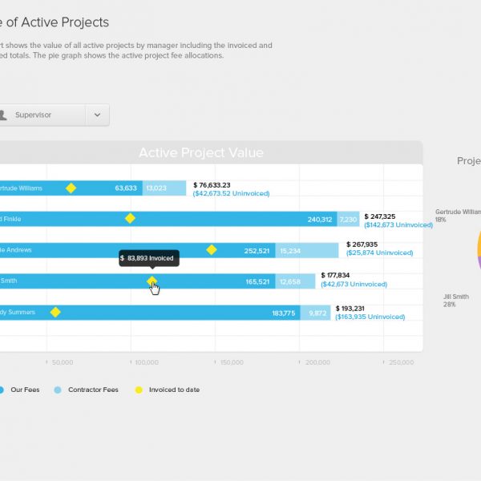
Task: Toggle the Our Fees legend dot
Action: tap(2, 390)
